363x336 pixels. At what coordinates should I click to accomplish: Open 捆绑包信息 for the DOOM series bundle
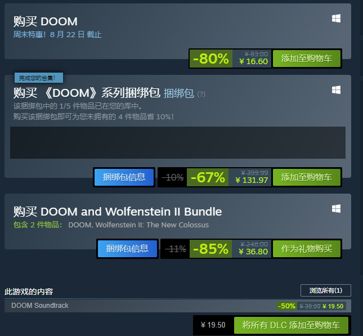tap(124, 177)
